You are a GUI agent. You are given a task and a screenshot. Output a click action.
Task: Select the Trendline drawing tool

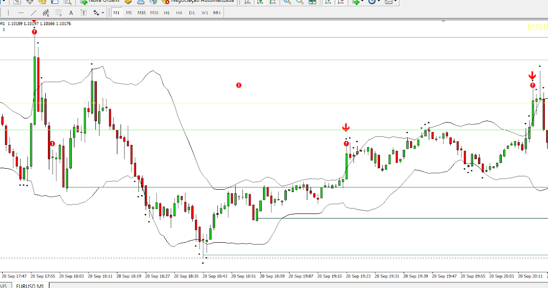pos(34,13)
